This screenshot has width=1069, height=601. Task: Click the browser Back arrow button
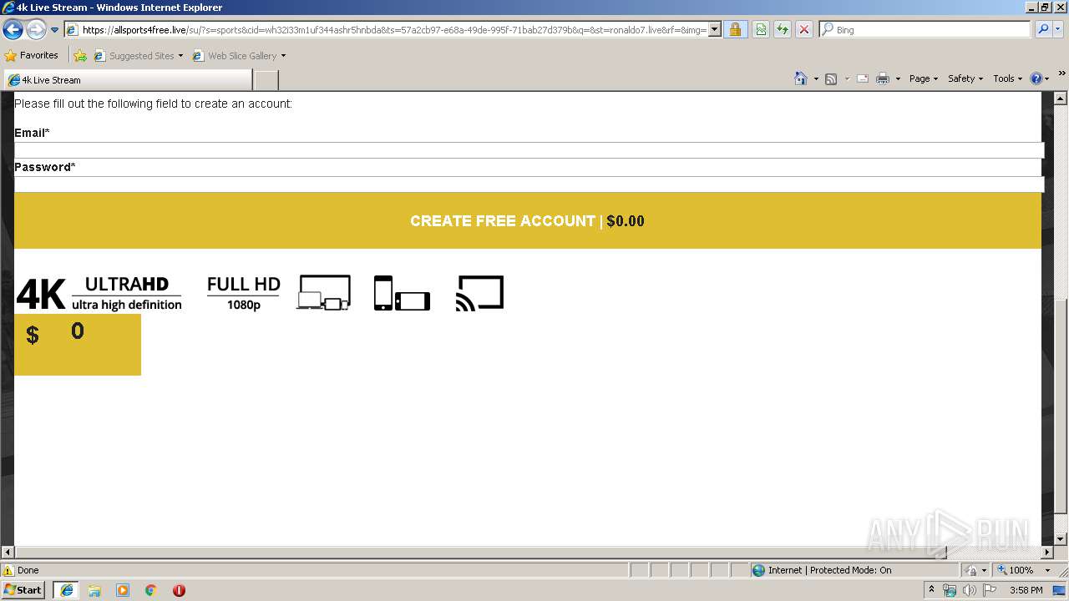pyautogui.click(x=13, y=30)
